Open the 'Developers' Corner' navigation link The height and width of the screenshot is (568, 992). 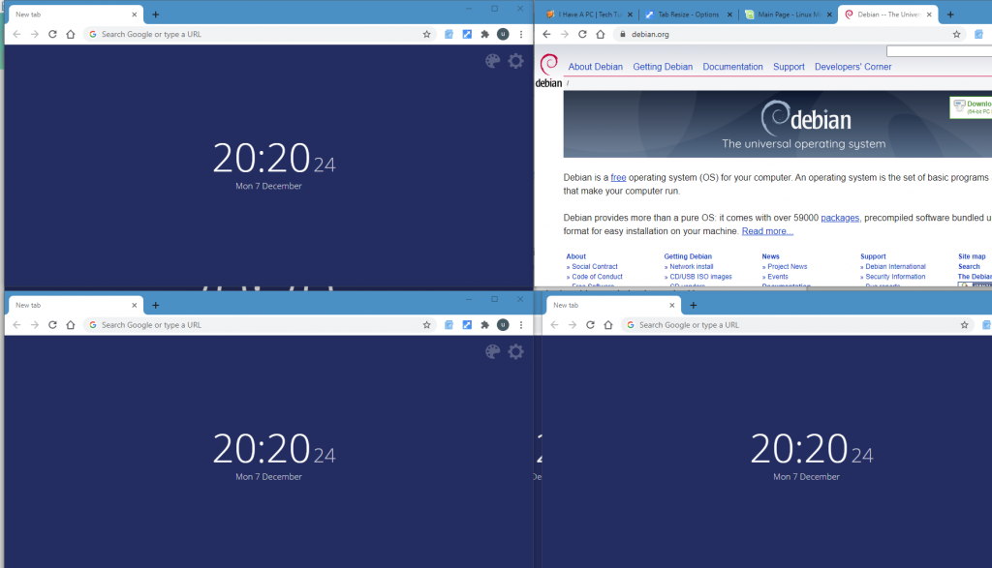(852, 67)
